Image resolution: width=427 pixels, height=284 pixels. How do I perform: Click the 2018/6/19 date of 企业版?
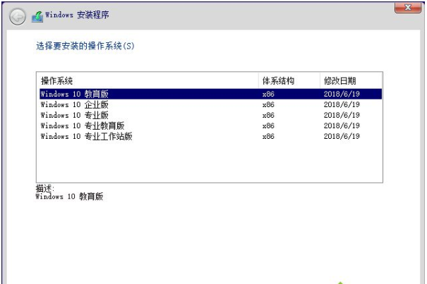click(x=342, y=104)
